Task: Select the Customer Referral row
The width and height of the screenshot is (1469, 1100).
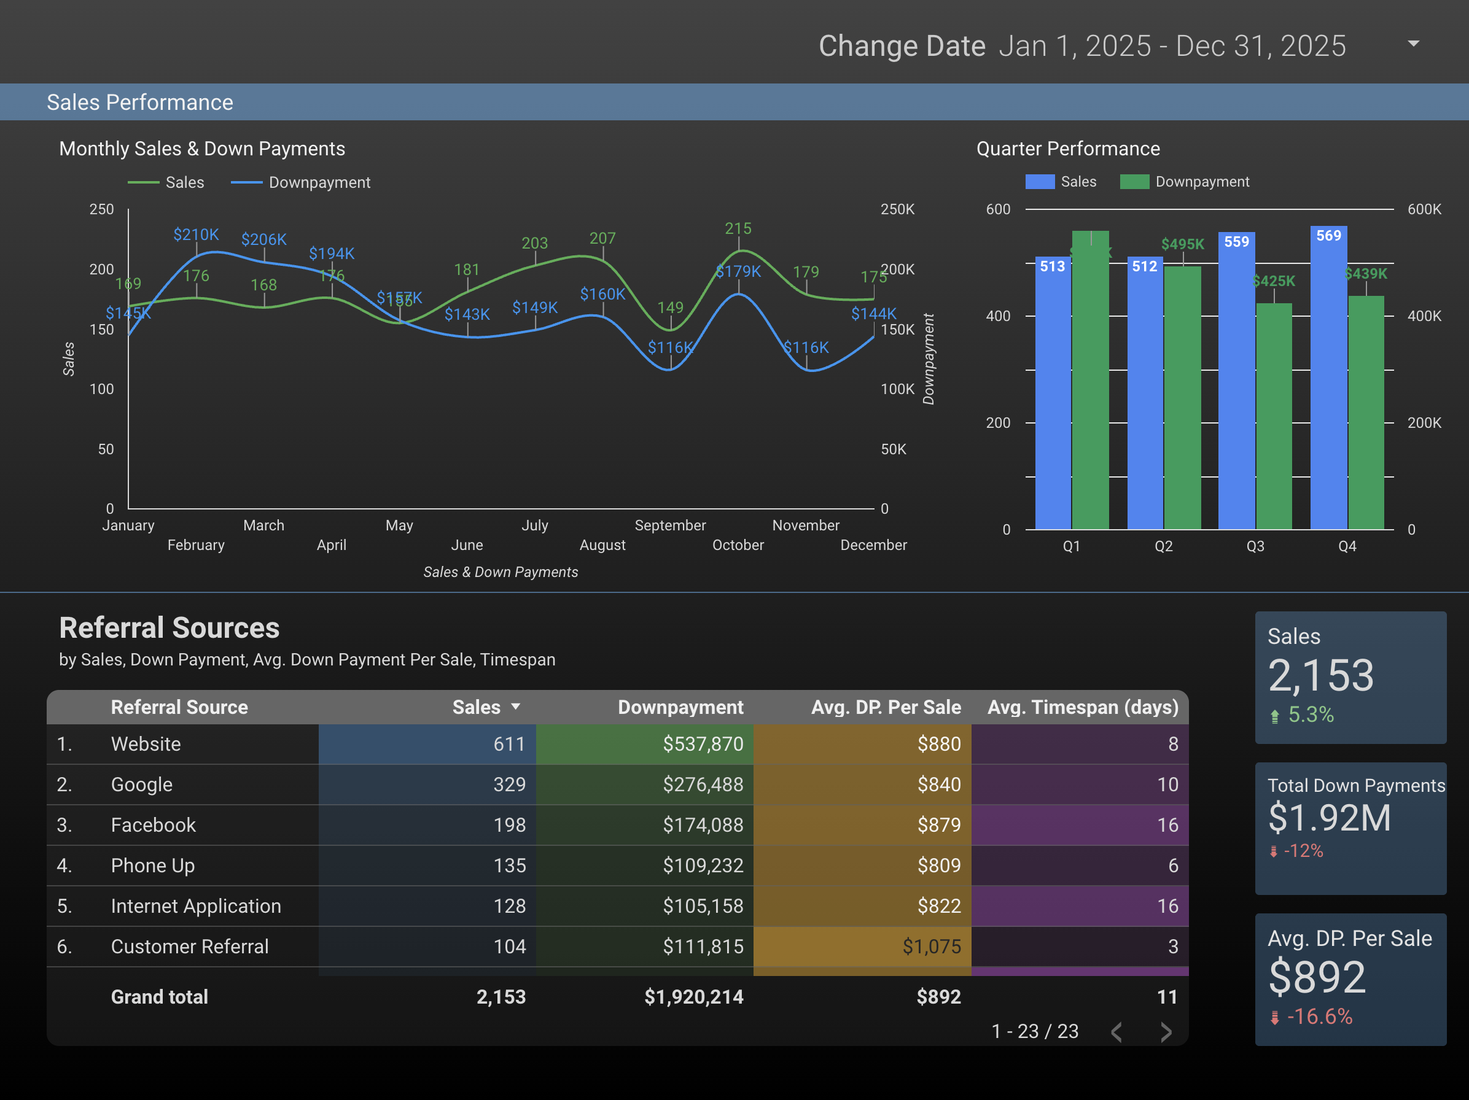Action: coord(189,946)
